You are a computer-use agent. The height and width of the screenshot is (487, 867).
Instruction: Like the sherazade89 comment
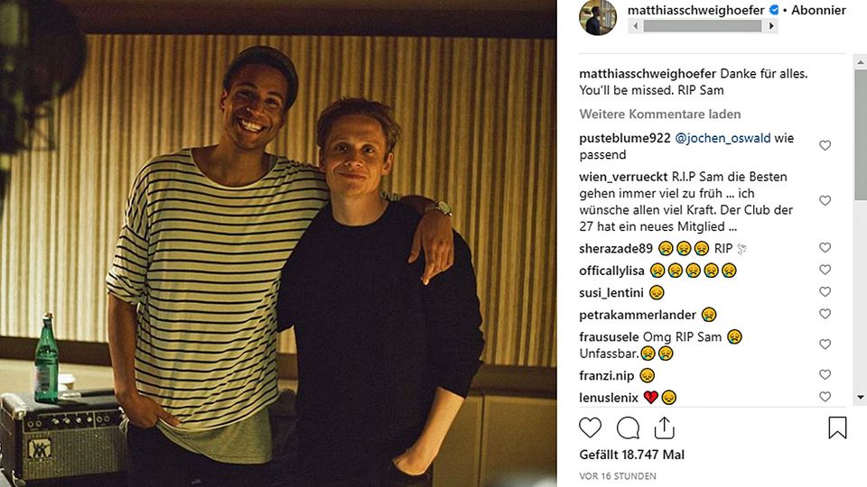(x=825, y=248)
